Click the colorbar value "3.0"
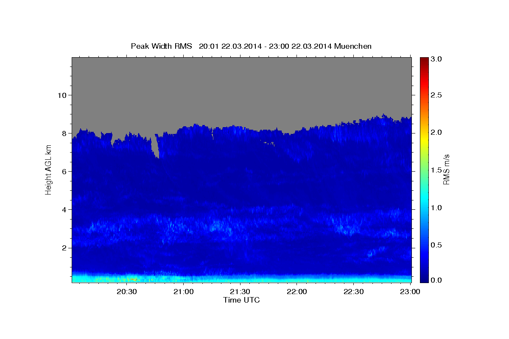The height and width of the screenshot is (339, 509). click(x=436, y=59)
